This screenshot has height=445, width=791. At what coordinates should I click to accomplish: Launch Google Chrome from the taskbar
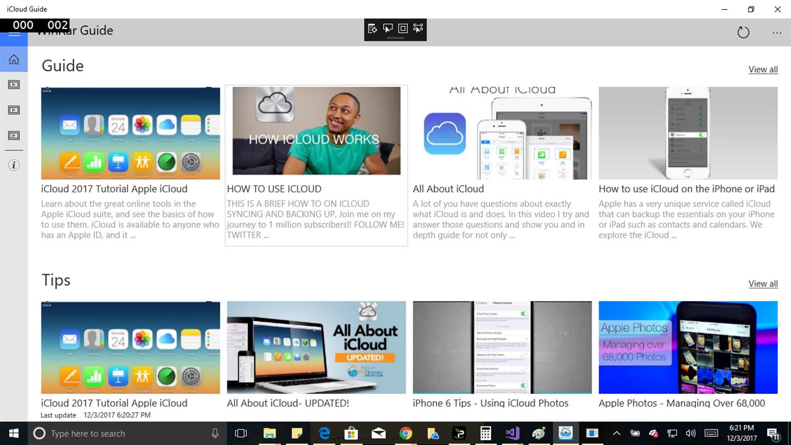pyautogui.click(x=405, y=433)
